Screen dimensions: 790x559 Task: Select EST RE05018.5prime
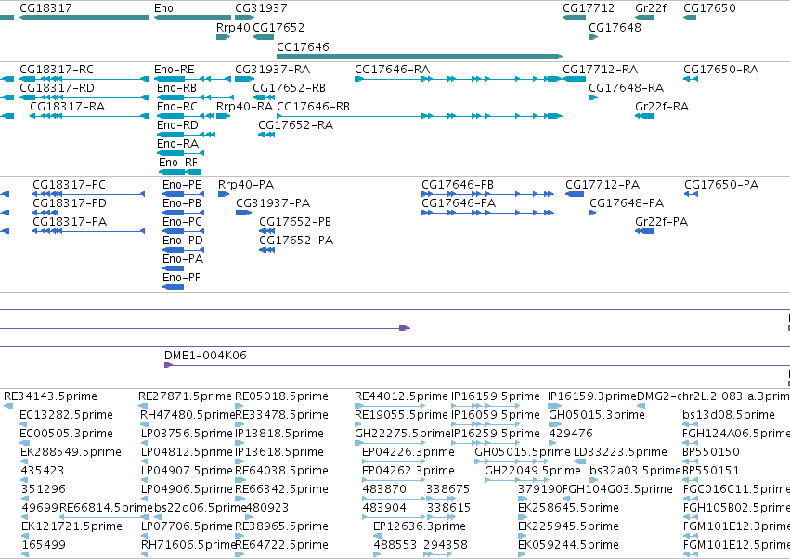pyautogui.click(x=281, y=396)
